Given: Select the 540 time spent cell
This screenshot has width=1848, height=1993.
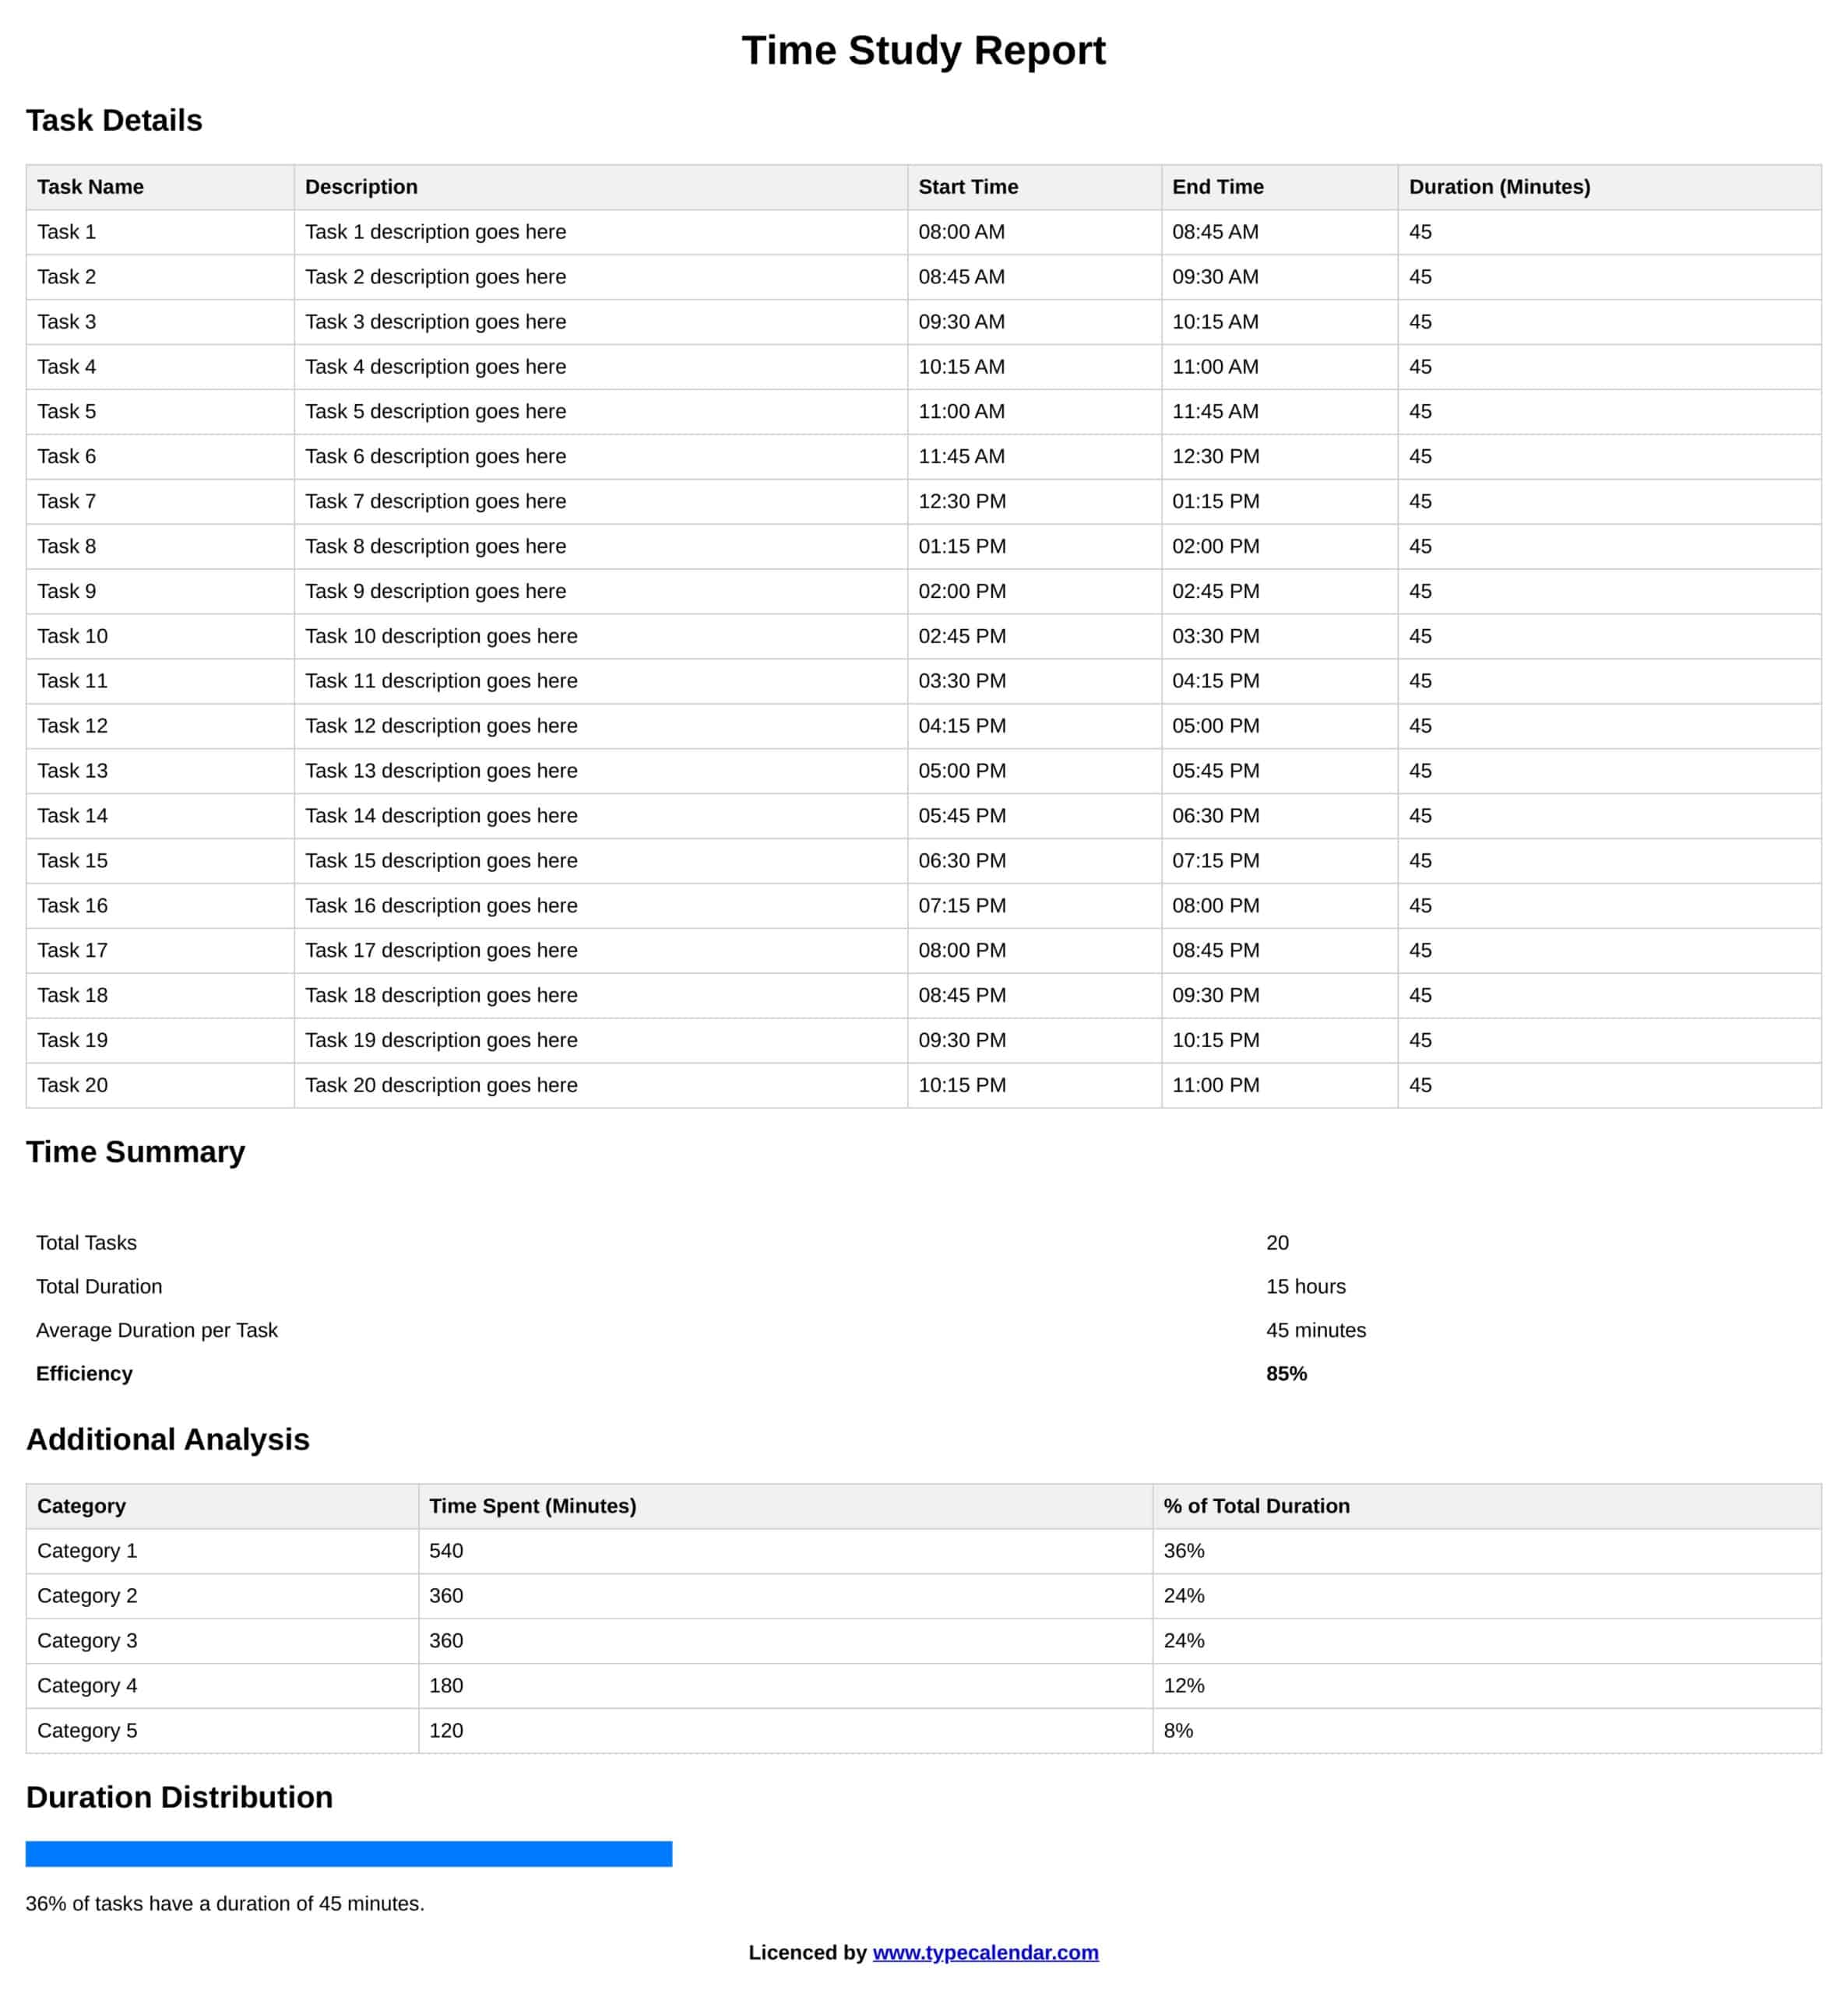Looking at the screenshot, I should (446, 1550).
